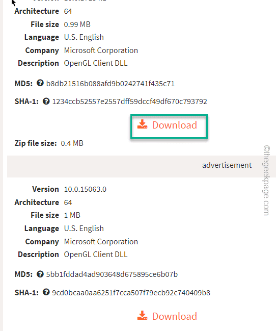Click the Zip file size 0.4 MB value
Viewport: 276px width, 331px height.
click(72, 143)
